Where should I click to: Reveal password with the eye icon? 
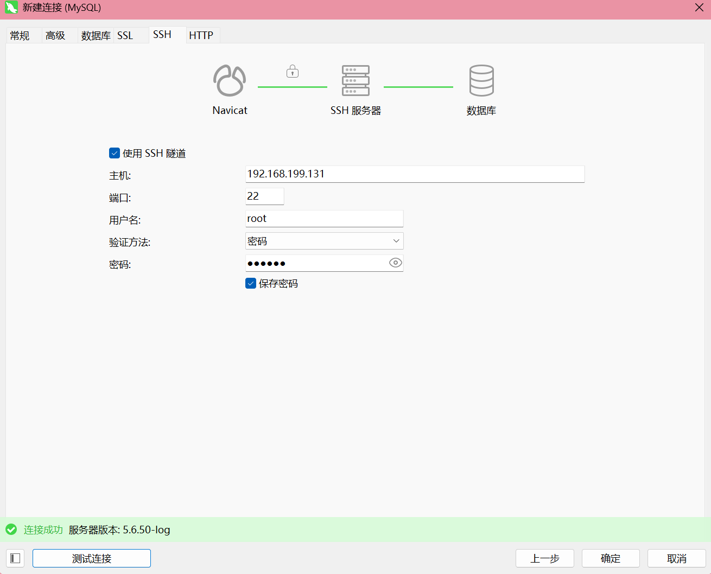pyautogui.click(x=396, y=263)
